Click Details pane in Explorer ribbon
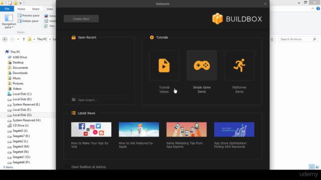 point(28,21)
